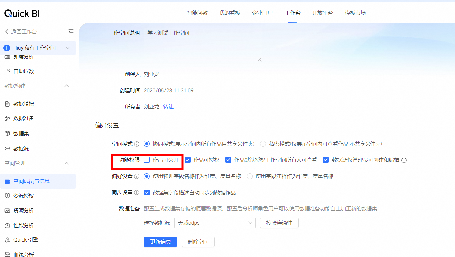Viewport: 455px width, 257px height.
Task: Click the 更新信息 button
Action: tap(160, 242)
